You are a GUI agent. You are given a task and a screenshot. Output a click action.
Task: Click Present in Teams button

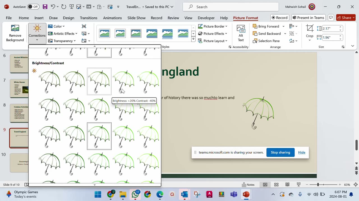click(309, 18)
